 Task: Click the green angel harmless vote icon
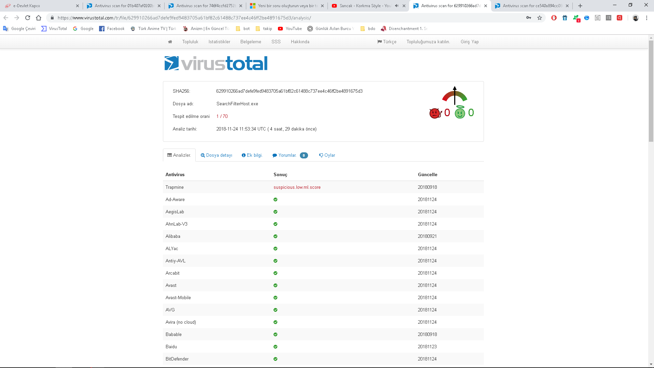[x=460, y=112]
